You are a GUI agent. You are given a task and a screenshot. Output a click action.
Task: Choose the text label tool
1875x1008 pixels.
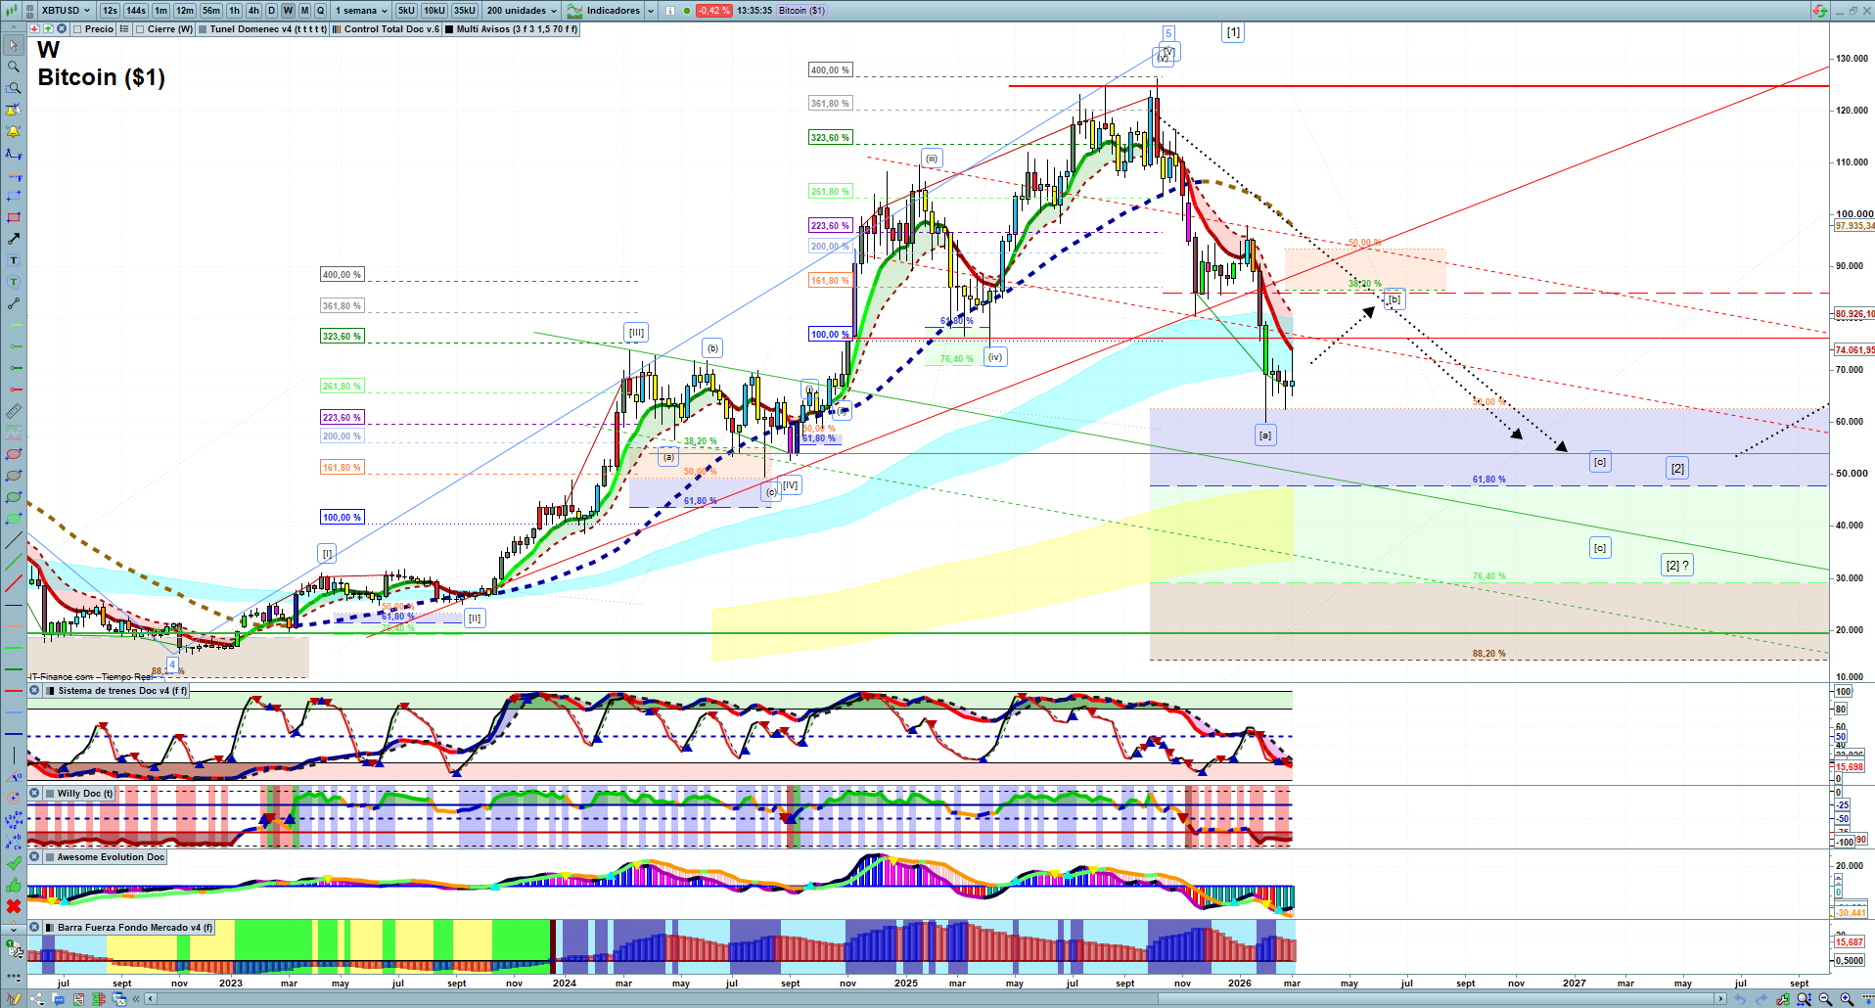coord(14,260)
